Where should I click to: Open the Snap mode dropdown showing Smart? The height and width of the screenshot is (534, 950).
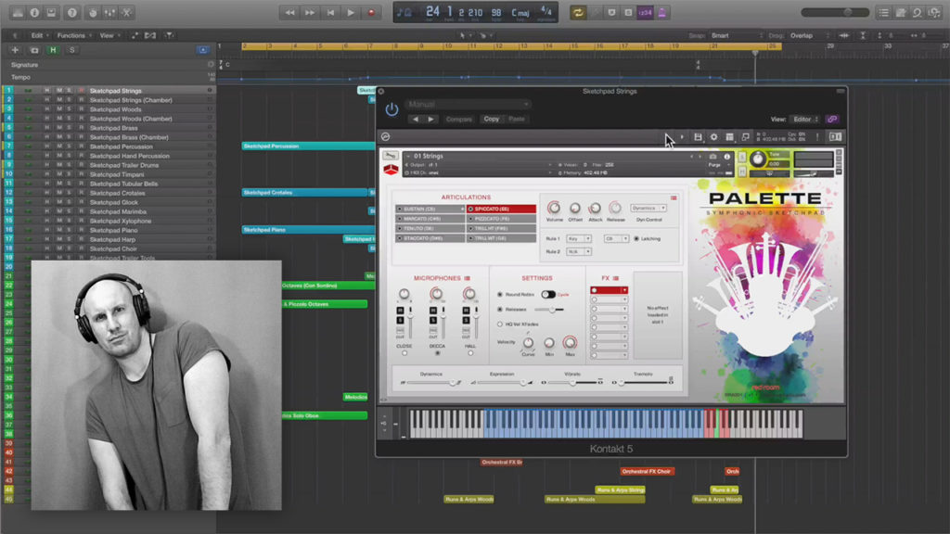pyautogui.click(x=736, y=36)
